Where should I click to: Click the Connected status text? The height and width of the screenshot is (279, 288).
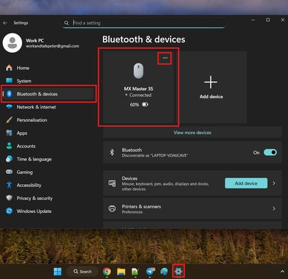point(141,95)
